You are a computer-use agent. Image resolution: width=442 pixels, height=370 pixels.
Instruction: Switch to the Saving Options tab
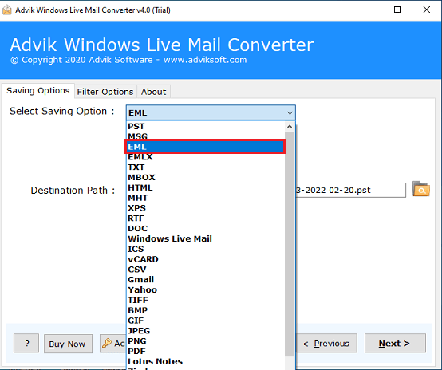(38, 91)
